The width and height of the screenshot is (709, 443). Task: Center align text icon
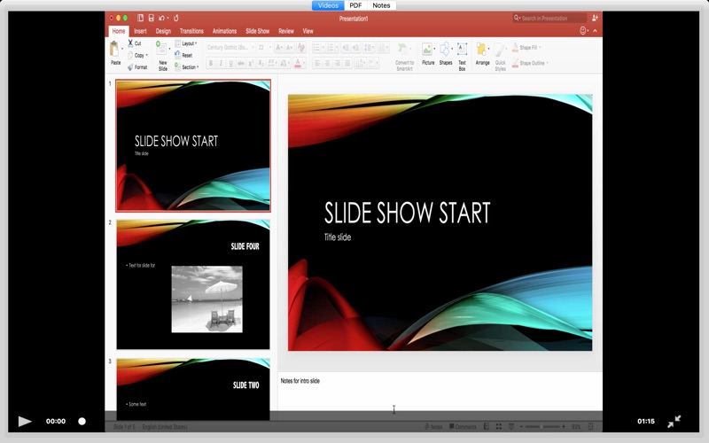[x=327, y=63]
